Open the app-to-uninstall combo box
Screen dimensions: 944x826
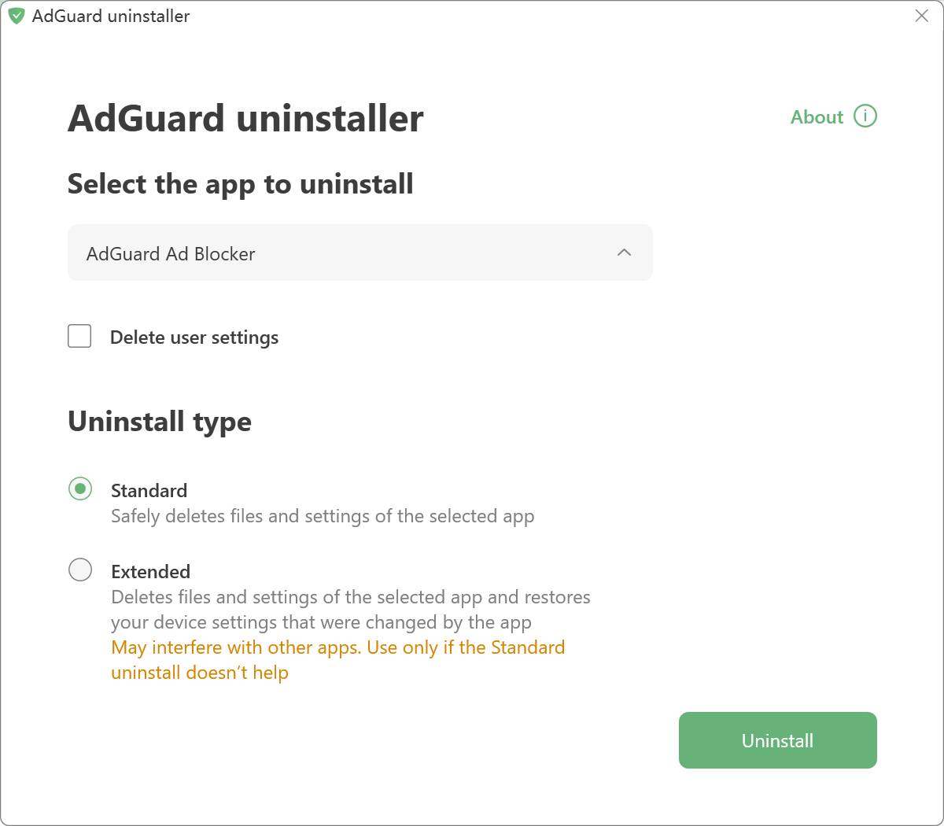pos(360,253)
